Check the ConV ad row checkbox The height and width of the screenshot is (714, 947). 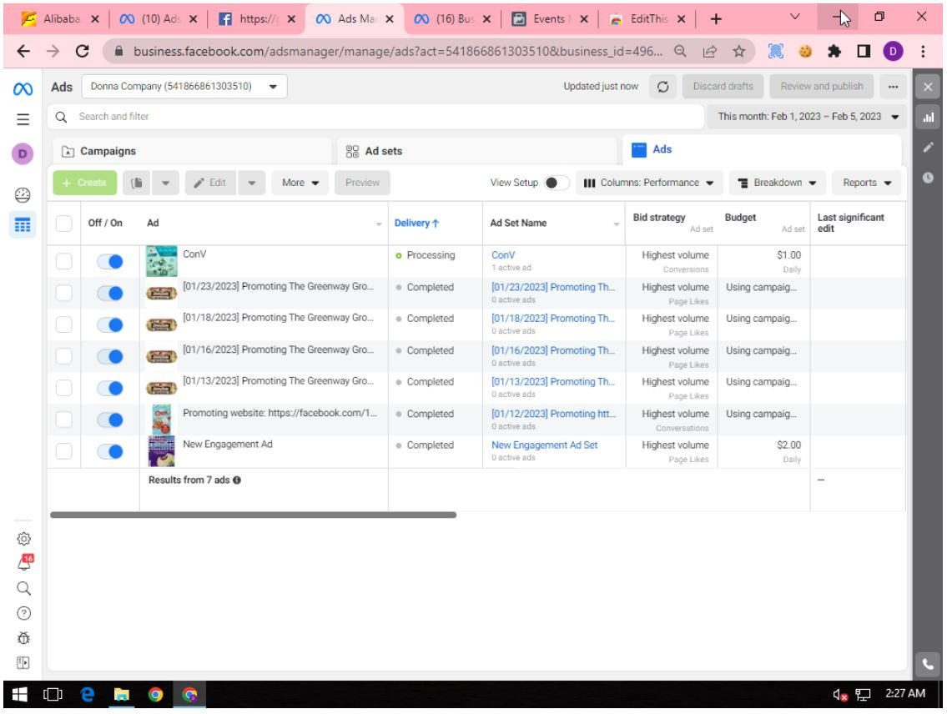63,261
